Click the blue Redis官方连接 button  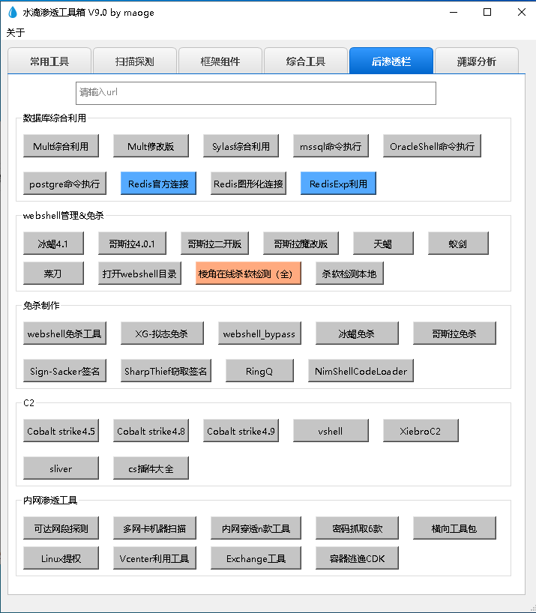[158, 184]
